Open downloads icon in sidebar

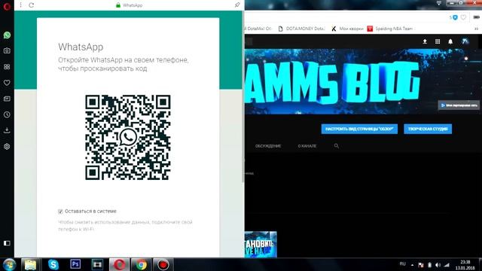coord(7,130)
